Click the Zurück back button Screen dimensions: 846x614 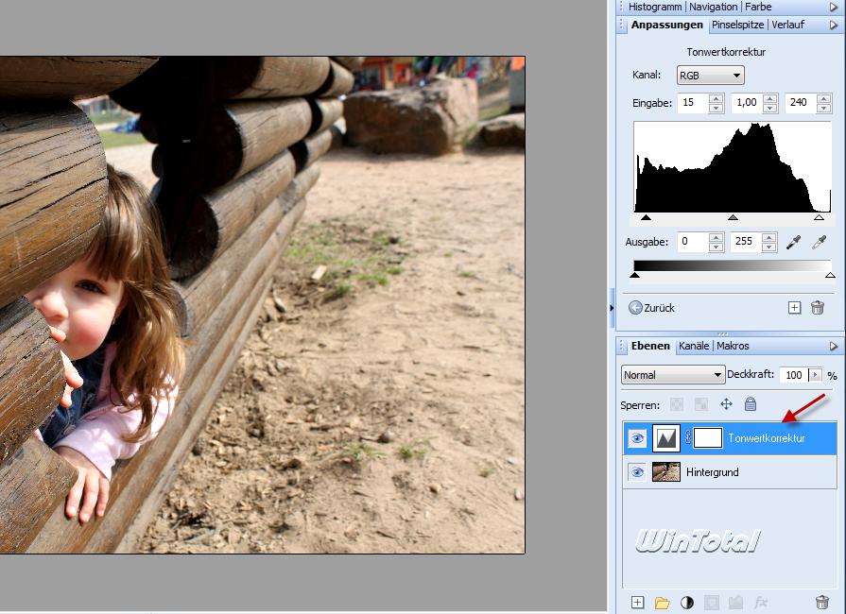click(652, 308)
